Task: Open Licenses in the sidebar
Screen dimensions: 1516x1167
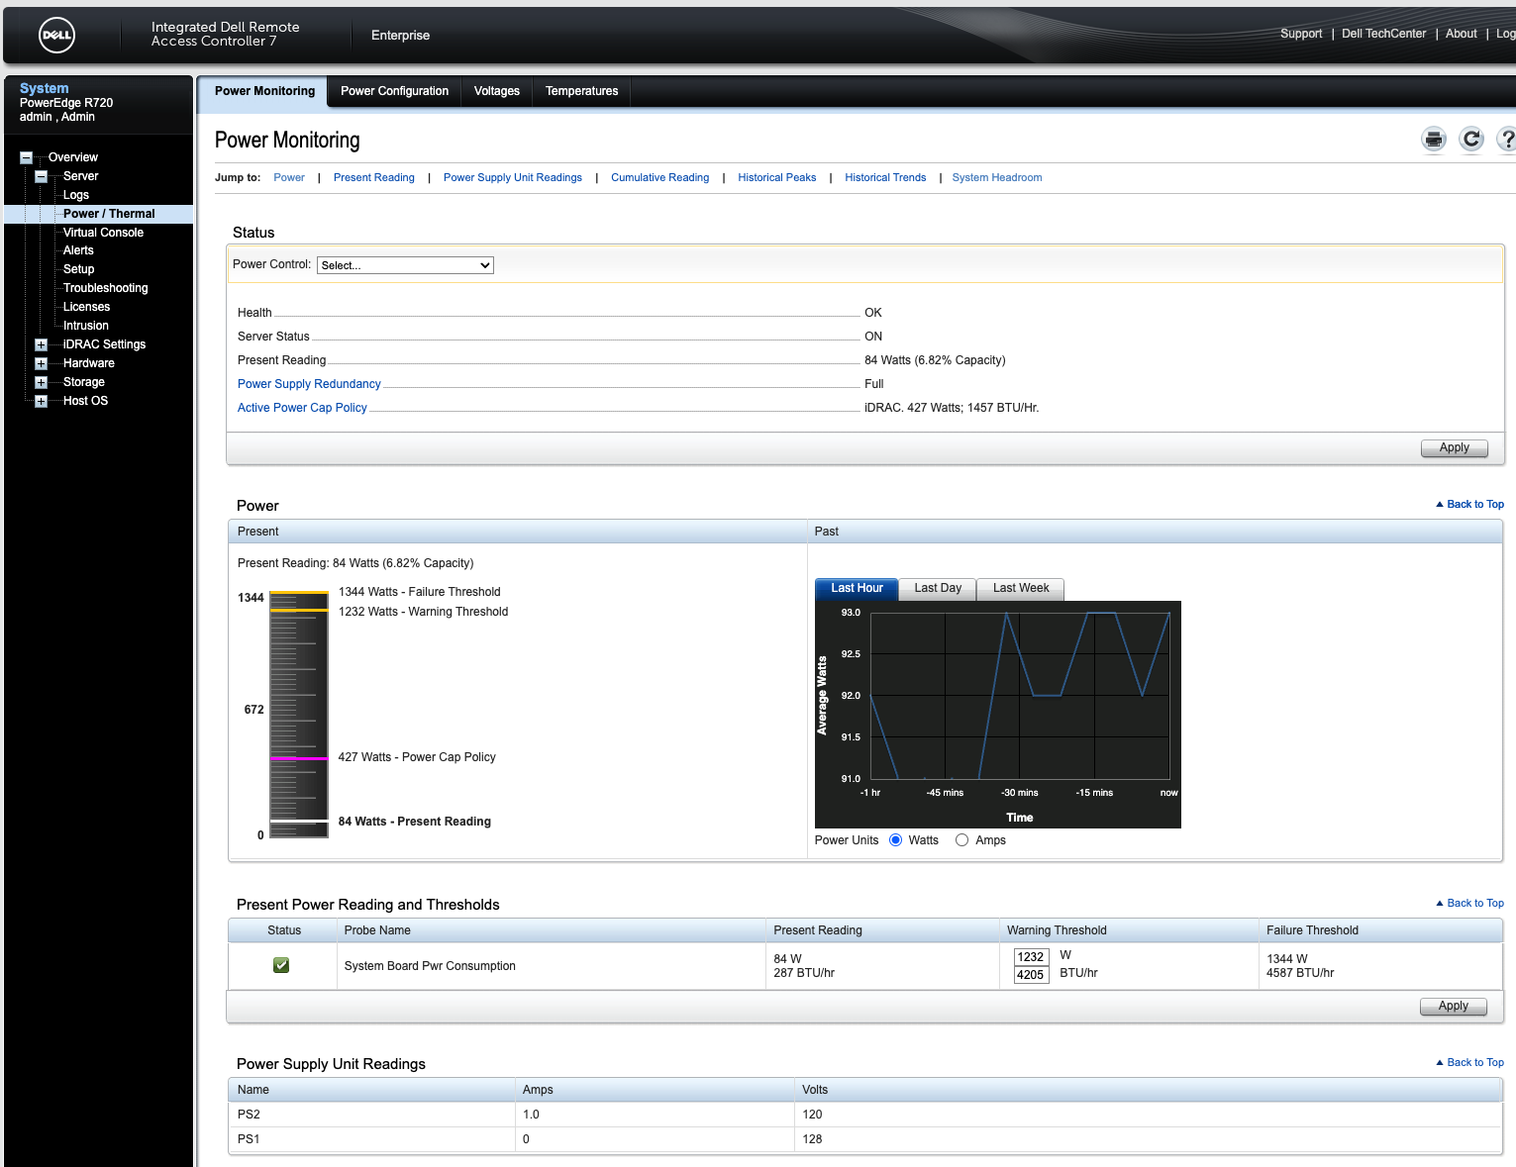Action: click(86, 307)
